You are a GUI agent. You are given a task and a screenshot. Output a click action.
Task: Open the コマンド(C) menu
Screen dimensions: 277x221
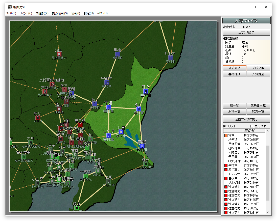26,13
